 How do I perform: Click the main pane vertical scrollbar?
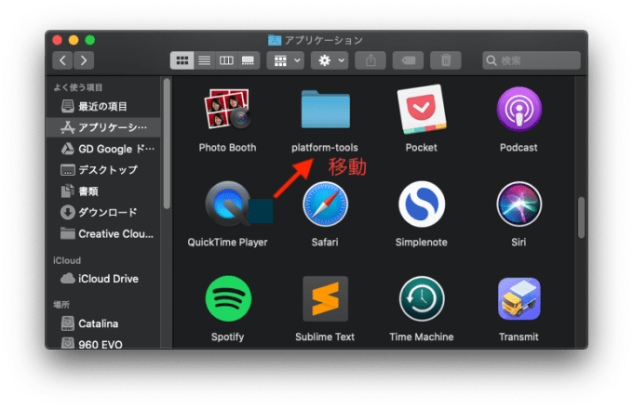pyautogui.click(x=581, y=218)
